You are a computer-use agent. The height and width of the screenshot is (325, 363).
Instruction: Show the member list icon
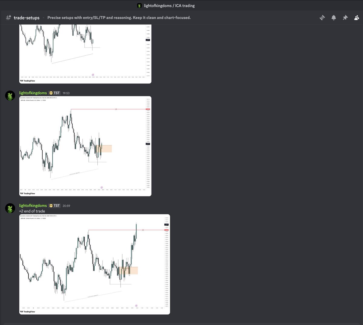click(356, 18)
